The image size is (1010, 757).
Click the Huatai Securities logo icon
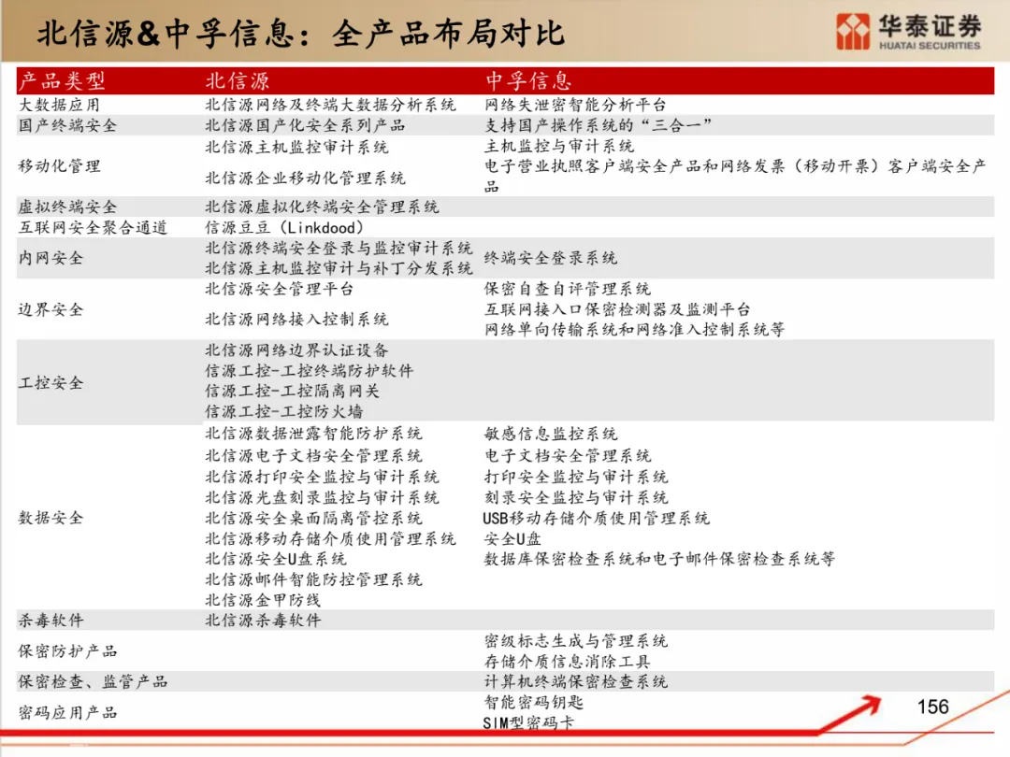coord(853,31)
